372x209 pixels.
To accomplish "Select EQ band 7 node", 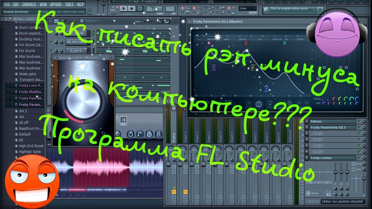I will (266, 89).
